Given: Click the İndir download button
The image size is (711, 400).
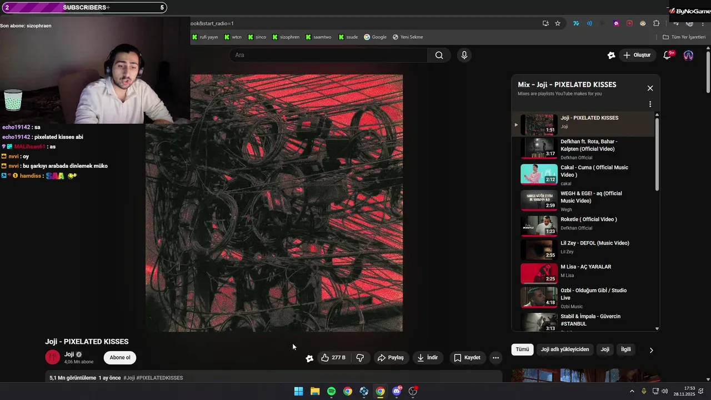Looking at the screenshot, I should click(x=428, y=358).
